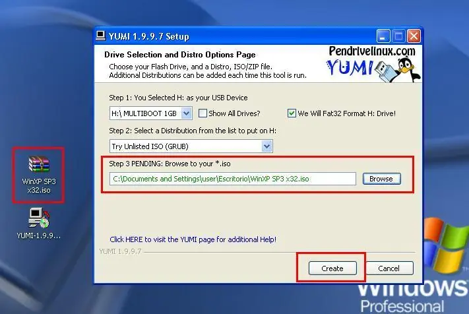
Task: Select the YUMI-1.9.9 installer desktop icon
Action: (38, 223)
